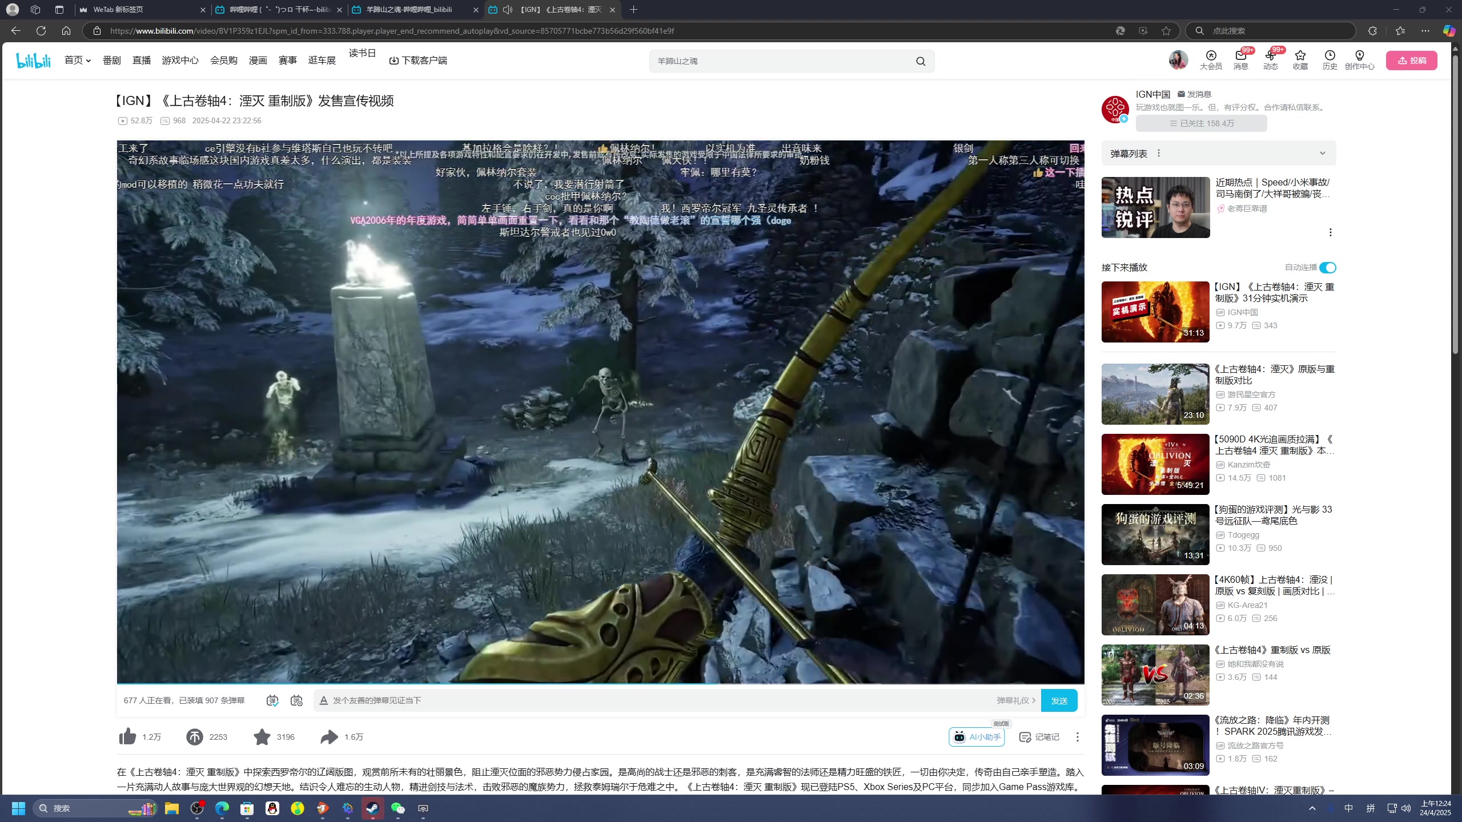Click the user avatar in header
1462x822 pixels.
(x=1178, y=60)
